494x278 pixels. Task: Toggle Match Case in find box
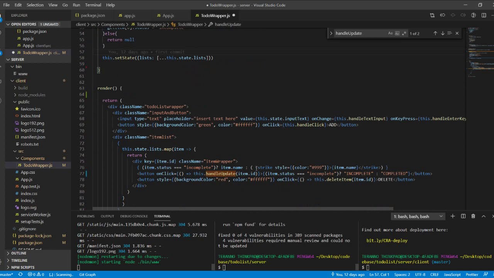(x=390, y=33)
